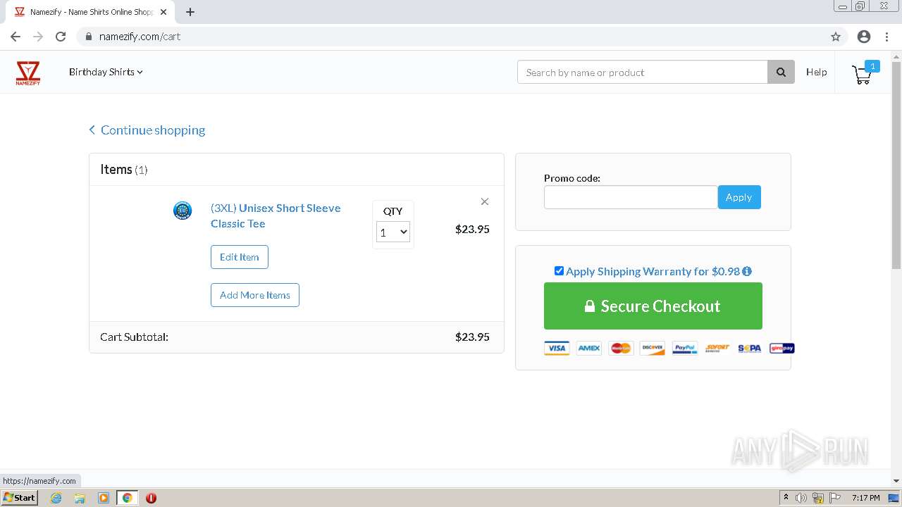Open the QTY quantity dropdown
This screenshot has height=507, width=902.
click(393, 232)
